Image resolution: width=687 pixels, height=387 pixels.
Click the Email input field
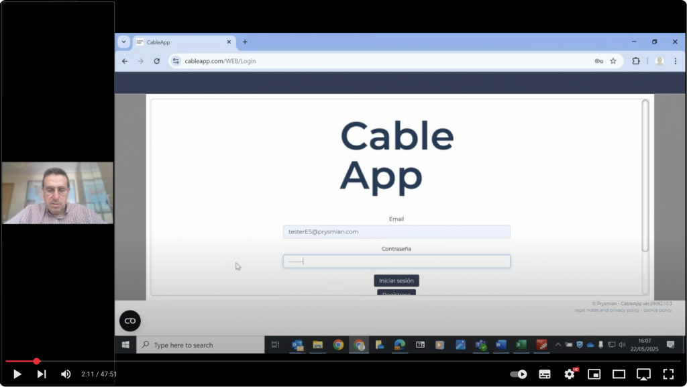(397, 231)
